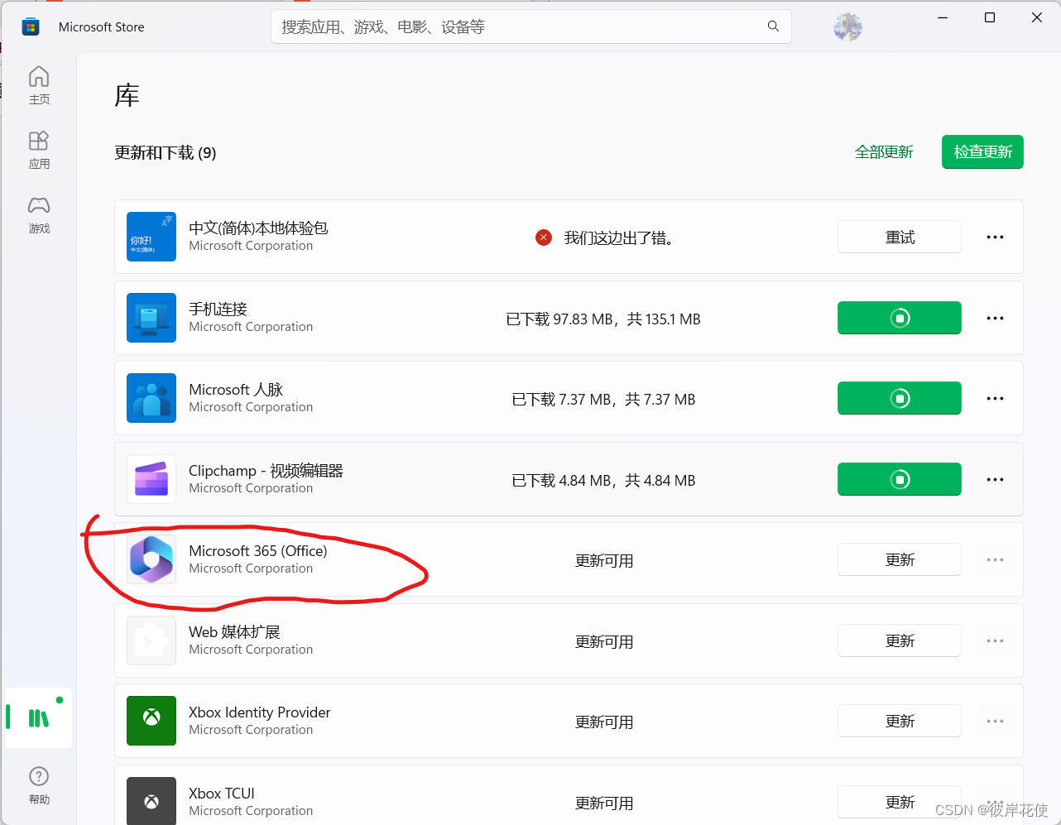Viewport: 1061px width, 825px height.
Task: Open more options for Web 媒体扩展
Action: (x=995, y=641)
